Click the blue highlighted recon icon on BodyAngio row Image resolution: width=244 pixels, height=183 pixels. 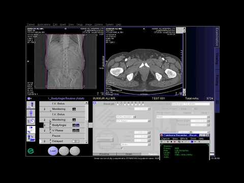point(78,125)
